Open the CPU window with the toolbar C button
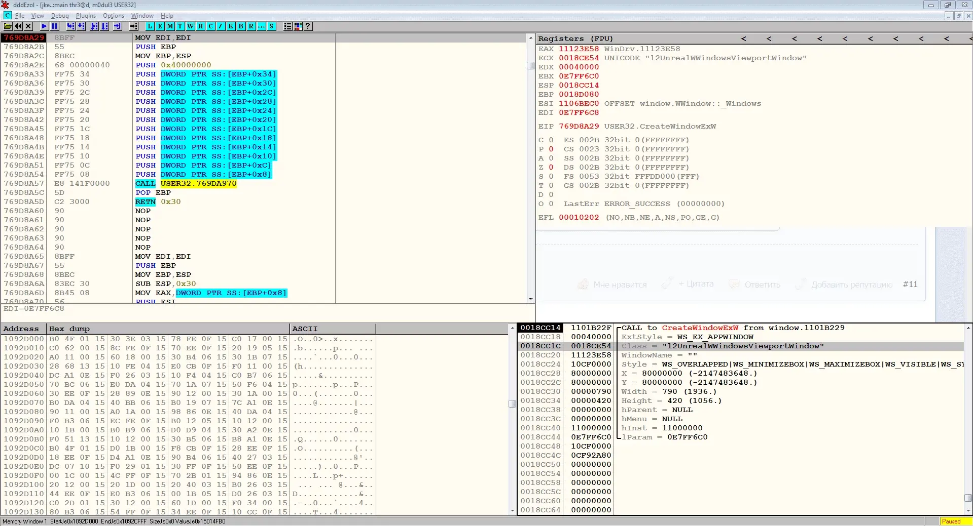Image resolution: width=973 pixels, height=526 pixels. point(210,26)
